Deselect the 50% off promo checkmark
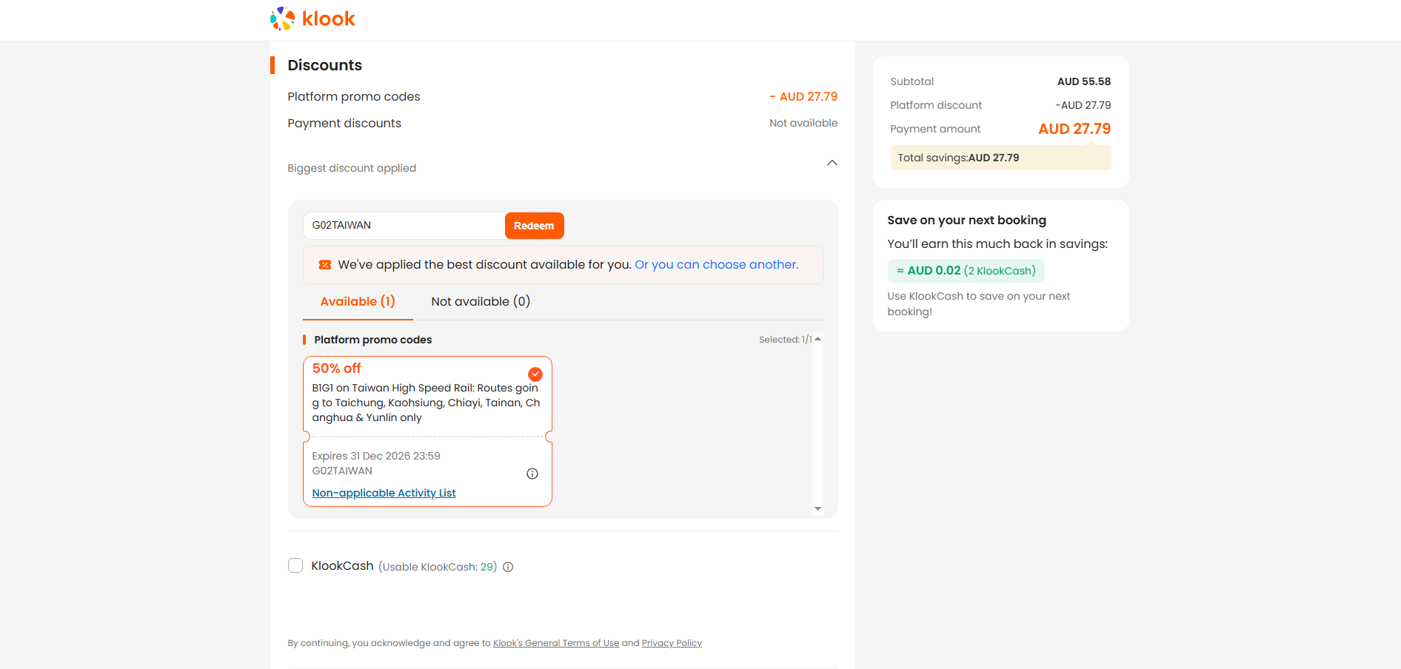This screenshot has height=669, width=1401. [535, 374]
